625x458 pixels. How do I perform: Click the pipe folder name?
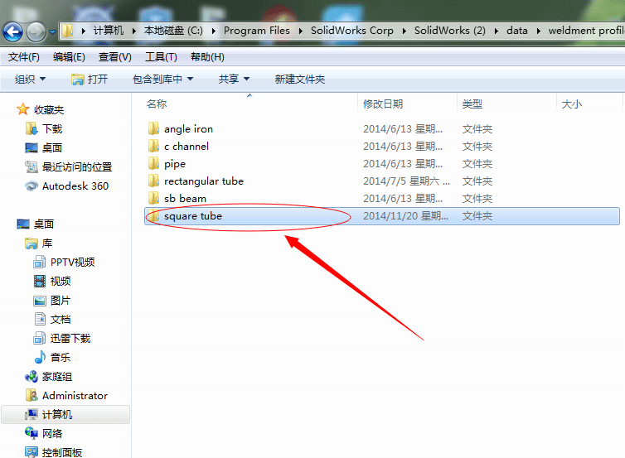[175, 164]
